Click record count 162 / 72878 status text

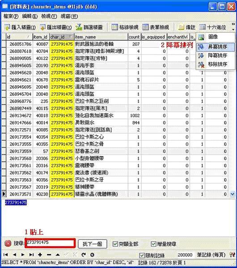(x=161, y=263)
